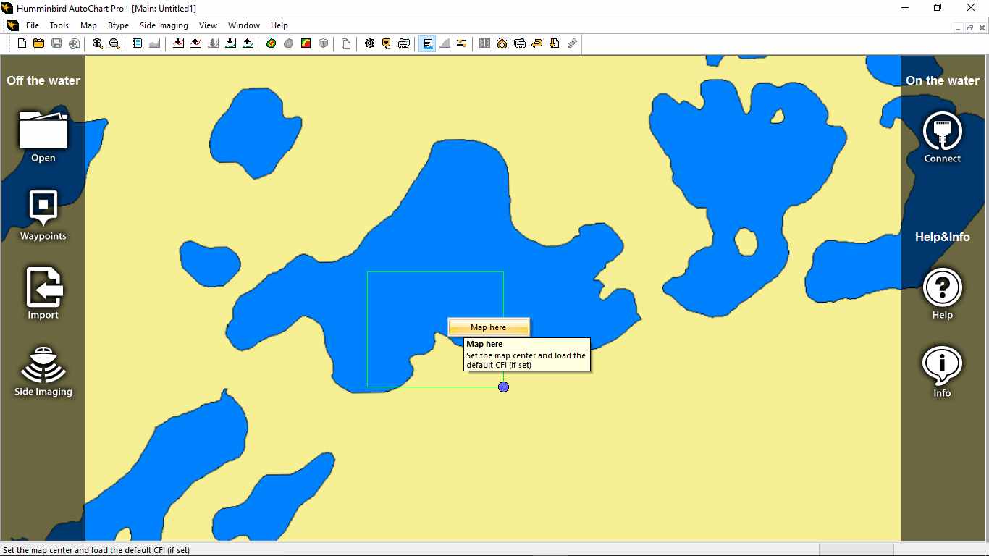Minimize the inner document window
Viewport: 989px width, 556px height.
[958, 28]
